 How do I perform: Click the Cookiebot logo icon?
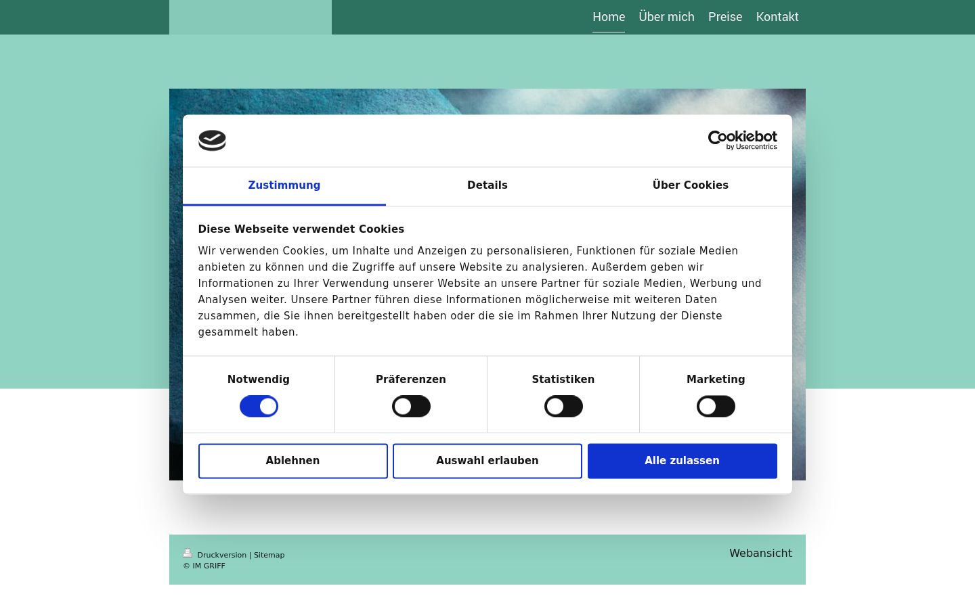(212, 141)
